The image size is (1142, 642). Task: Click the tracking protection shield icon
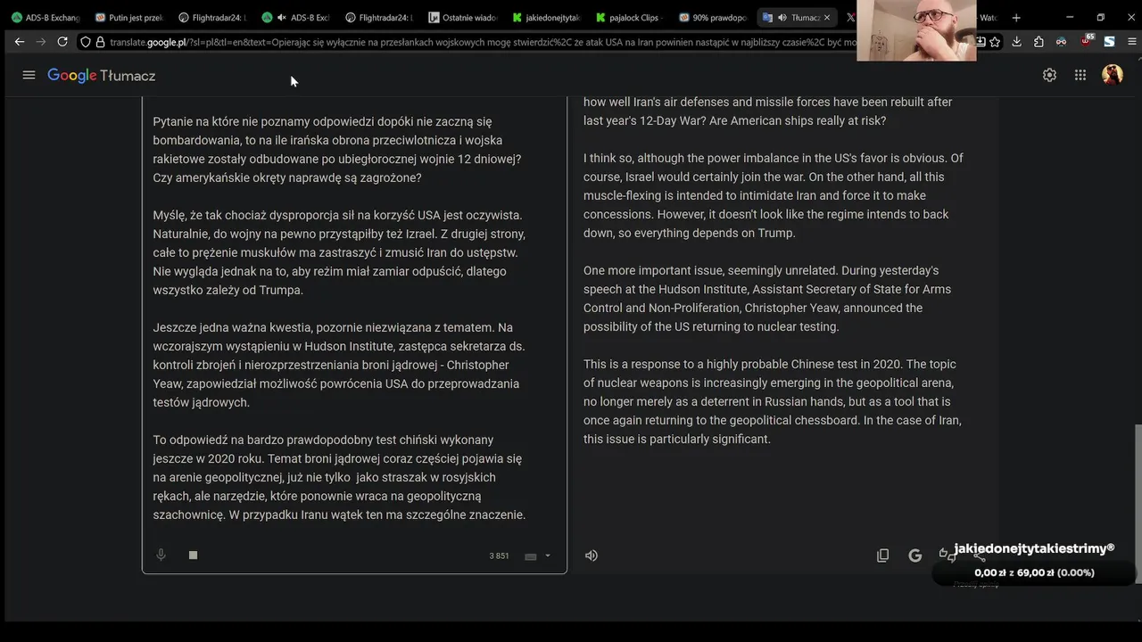(x=85, y=42)
